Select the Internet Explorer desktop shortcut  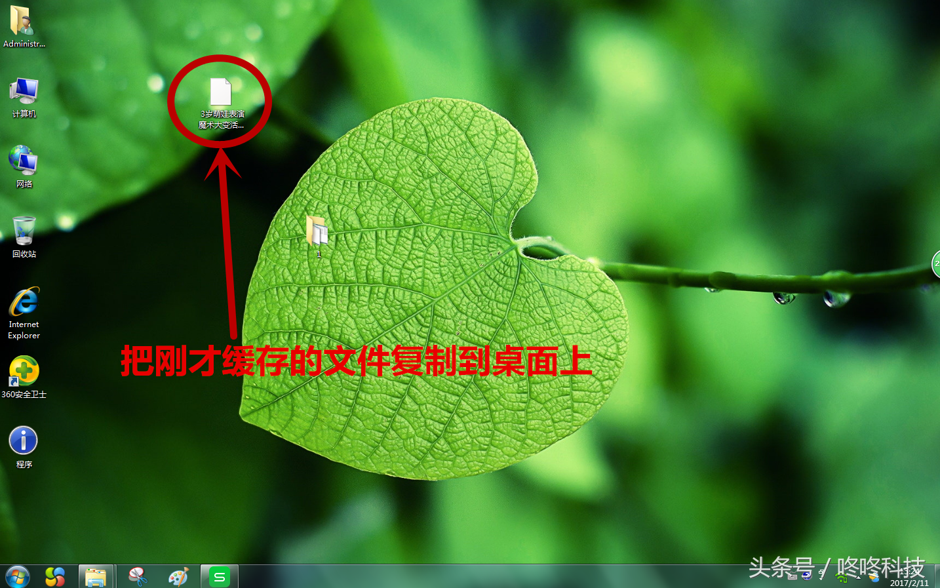pos(24,313)
